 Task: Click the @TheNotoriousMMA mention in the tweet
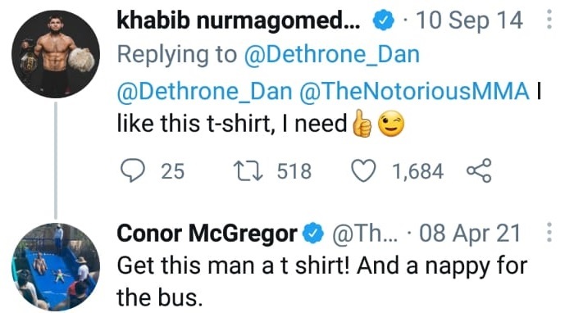(x=414, y=91)
